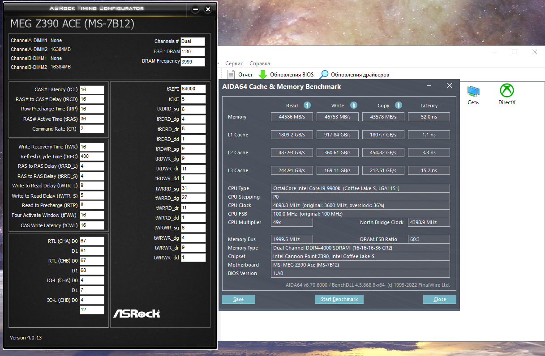Click the RTL (CHA) D0 field
545x356 pixels.
click(x=92, y=241)
